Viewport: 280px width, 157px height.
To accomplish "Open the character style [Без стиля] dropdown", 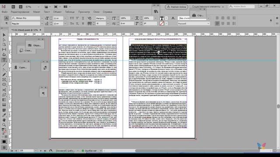I will [208, 18].
